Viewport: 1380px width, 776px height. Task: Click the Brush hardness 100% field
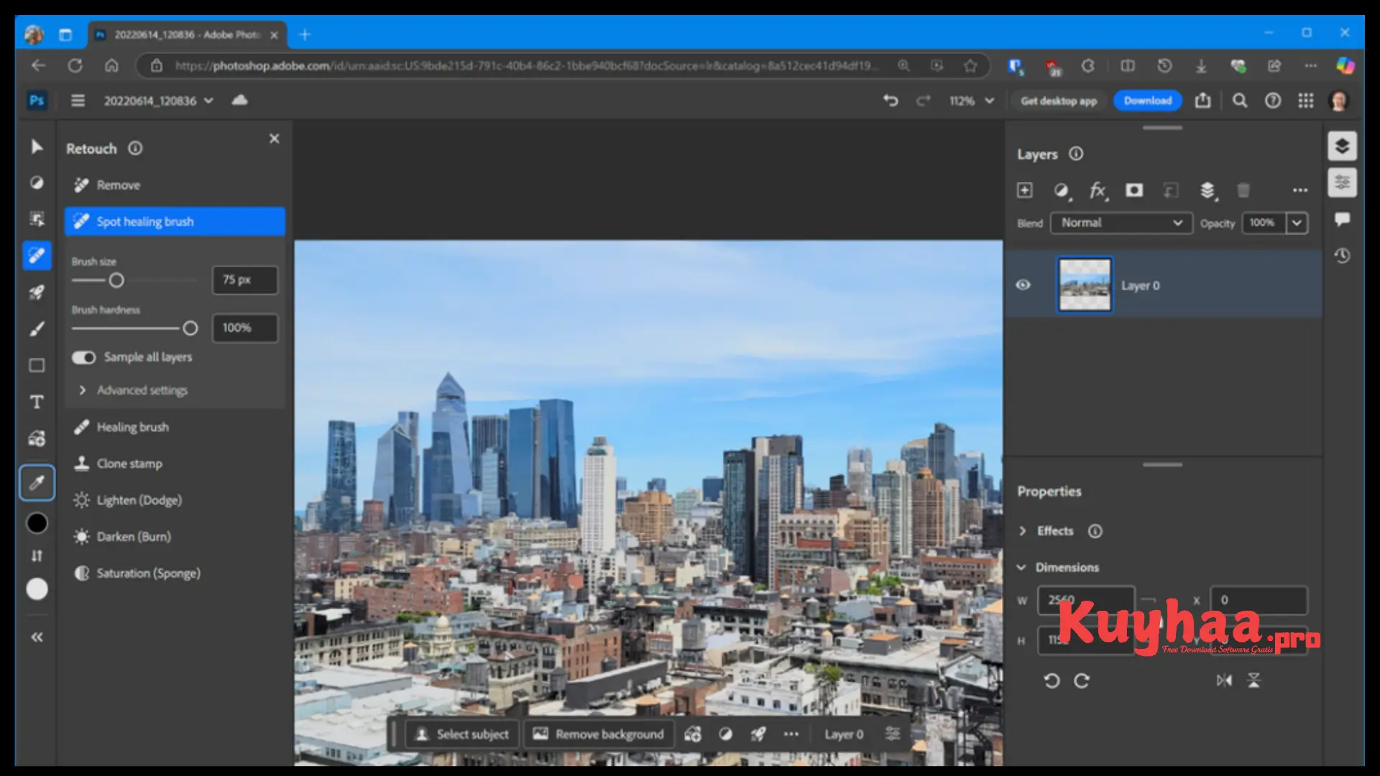click(244, 328)
